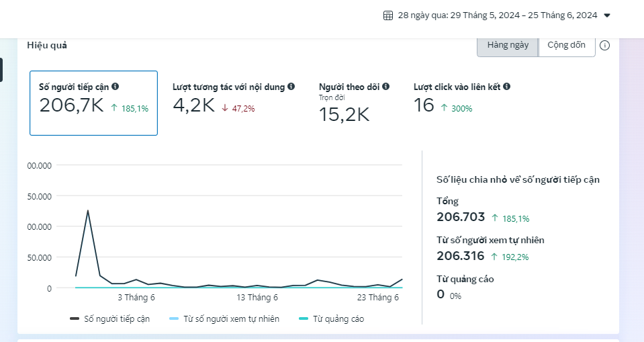Click the 4,2K interactions value
Image resolution: width=644 pixels, height=342 pixels.
point(193,105)
